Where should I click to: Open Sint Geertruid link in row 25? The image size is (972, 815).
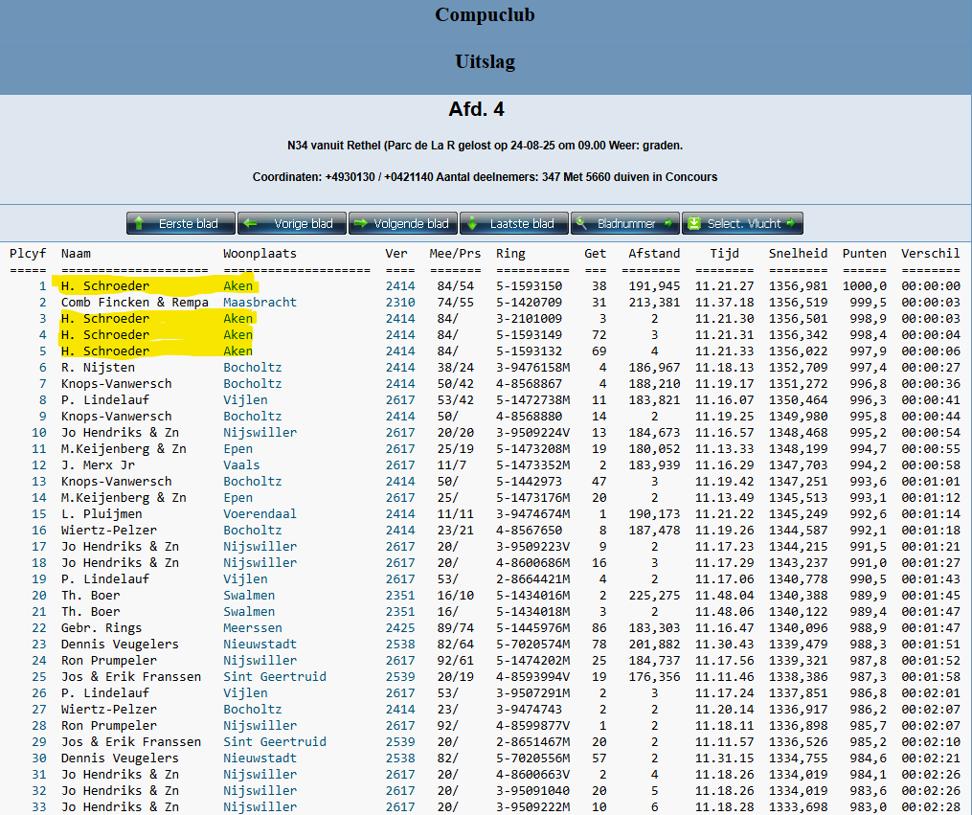click(x=274, y=677)
